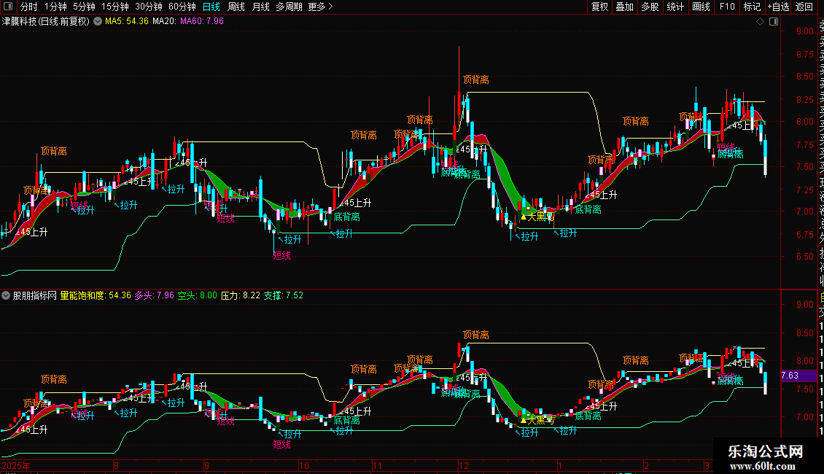This screenshot has height=474, width=824.
Task: Select the 周线 weekly period
Action: (x=236, y=7)
